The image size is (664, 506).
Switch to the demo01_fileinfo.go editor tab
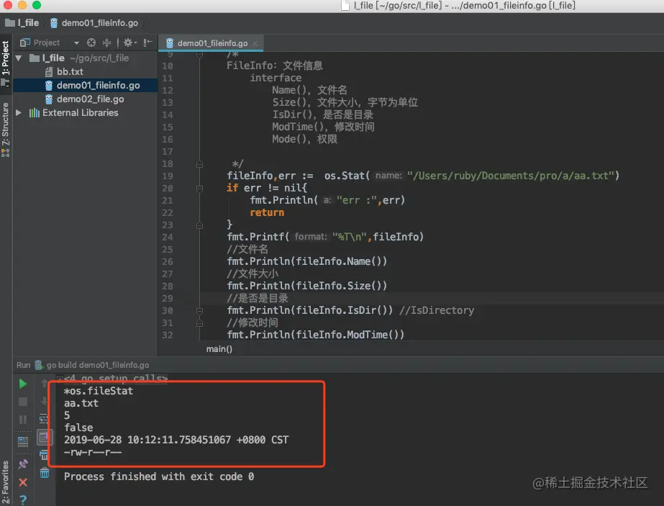point(212,43)
